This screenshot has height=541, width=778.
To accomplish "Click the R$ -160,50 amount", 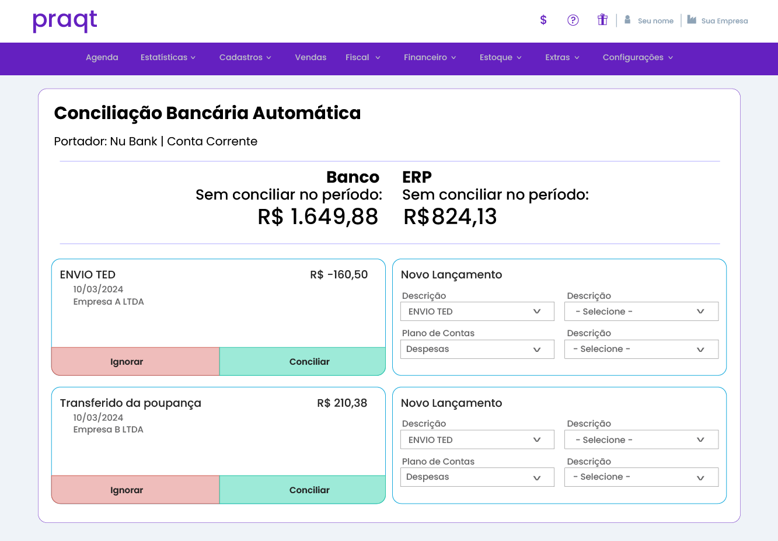I will 339,275.
